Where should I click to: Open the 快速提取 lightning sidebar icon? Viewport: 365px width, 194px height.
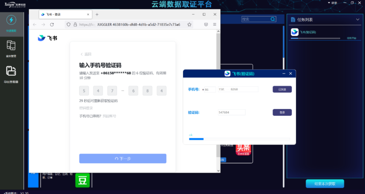11,20
